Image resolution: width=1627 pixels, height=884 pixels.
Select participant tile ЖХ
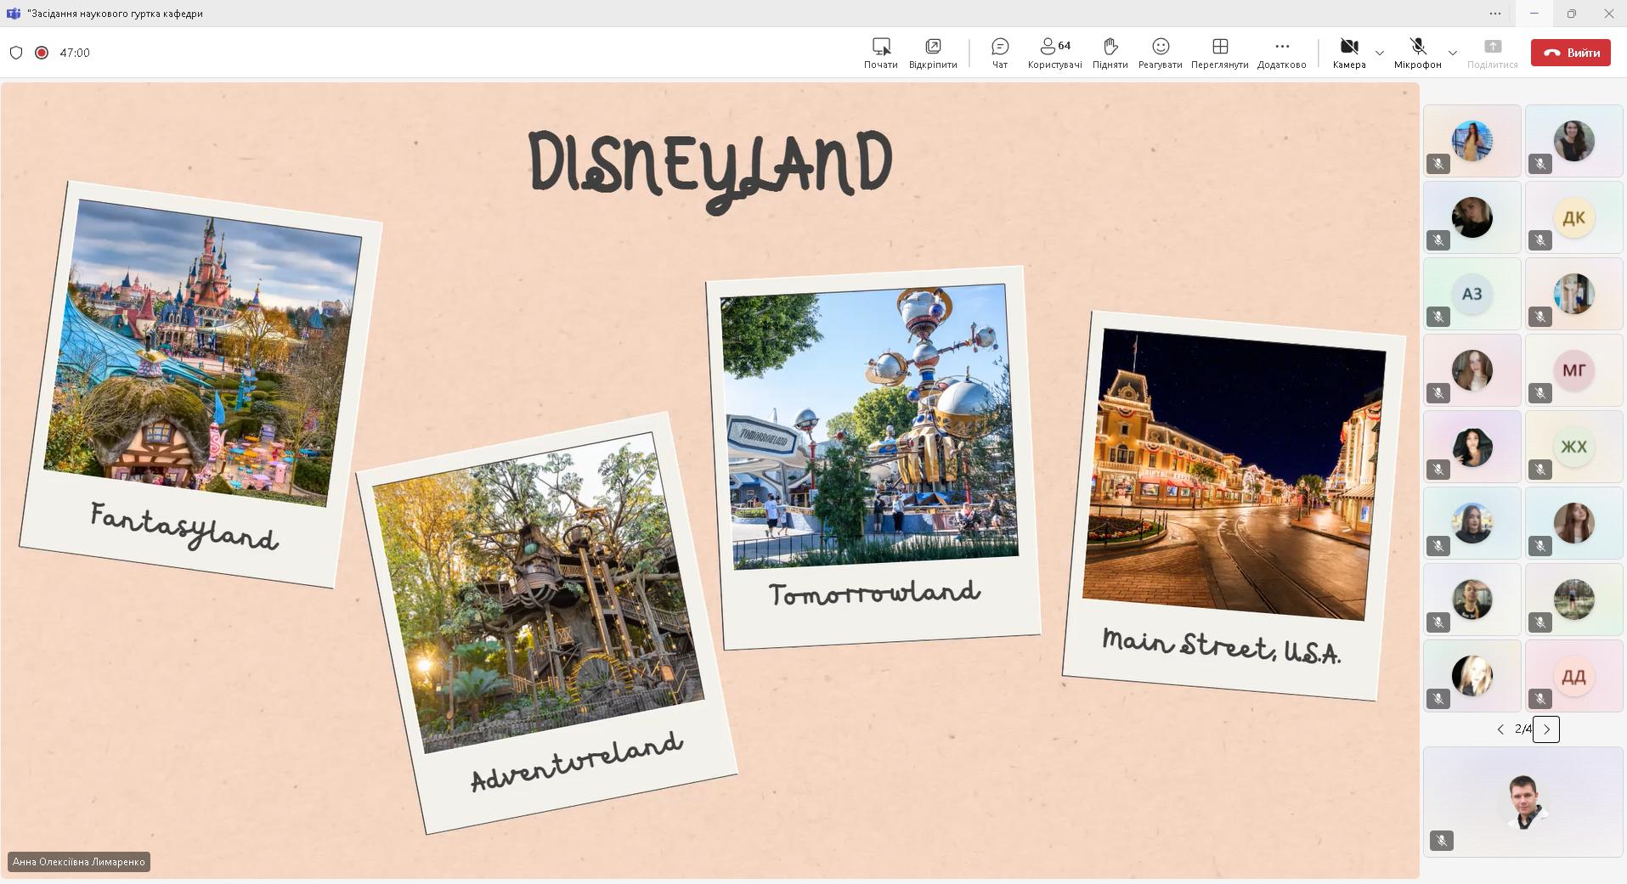coord(1573,447)
